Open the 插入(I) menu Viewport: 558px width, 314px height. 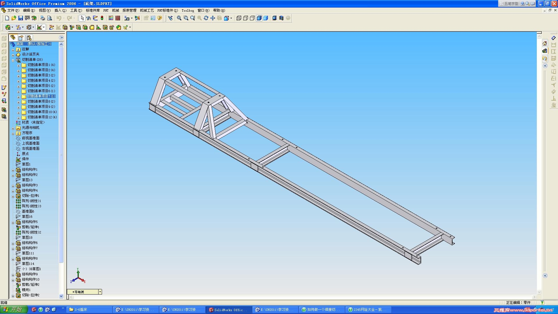(x=60, y=10)
